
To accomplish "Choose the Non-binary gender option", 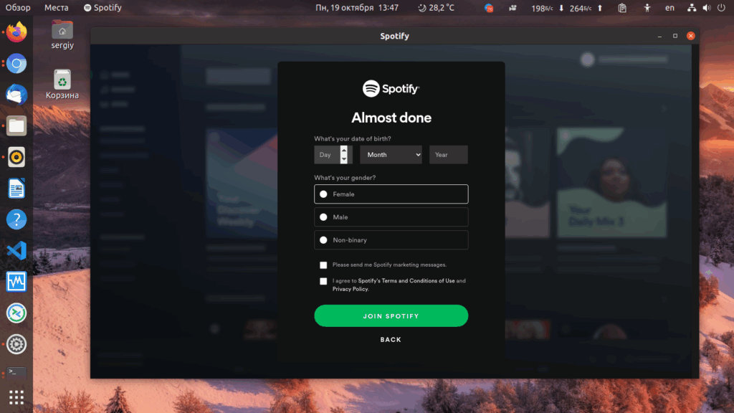I will [x=391, y=239].
